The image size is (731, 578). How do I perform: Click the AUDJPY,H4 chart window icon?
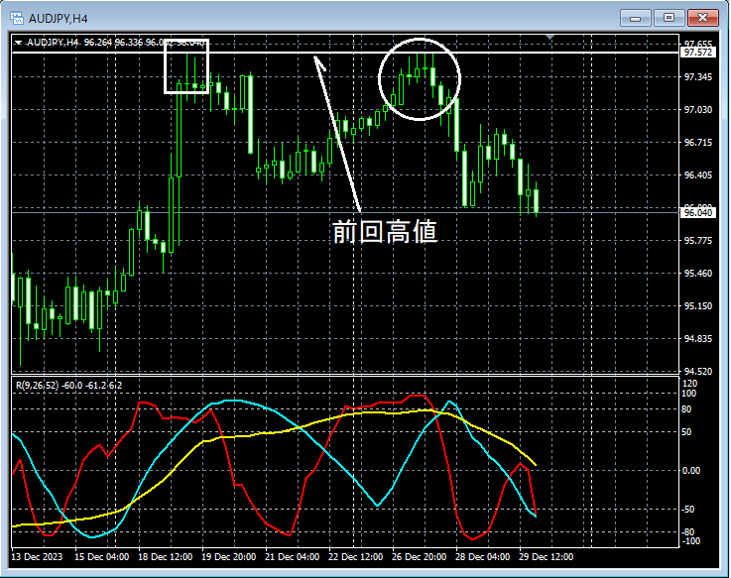tap(17, 18)
